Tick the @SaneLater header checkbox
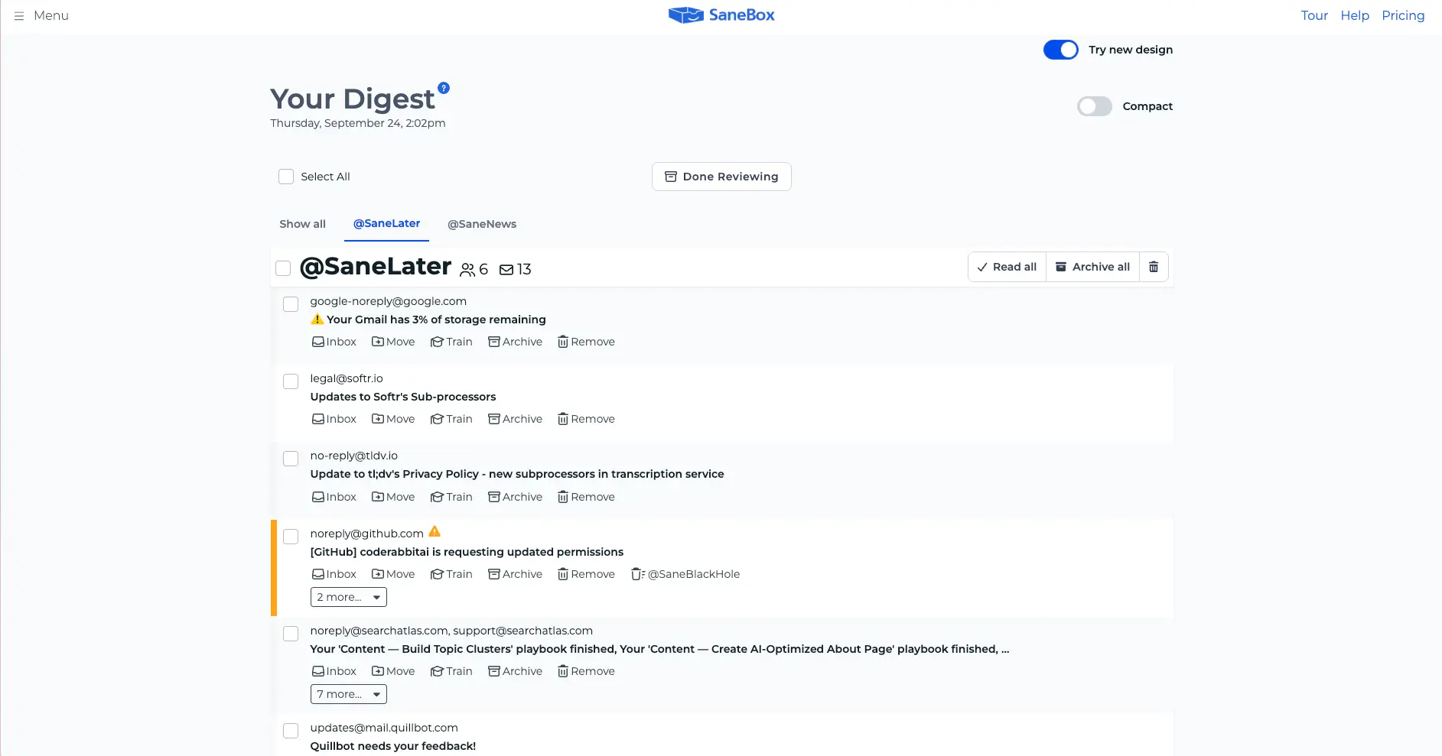This screenshot has height=756, width=1442. coord(283,268)
